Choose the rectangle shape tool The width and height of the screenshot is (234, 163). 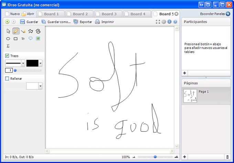(16, 39)
